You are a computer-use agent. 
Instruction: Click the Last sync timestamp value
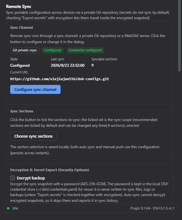68,65
